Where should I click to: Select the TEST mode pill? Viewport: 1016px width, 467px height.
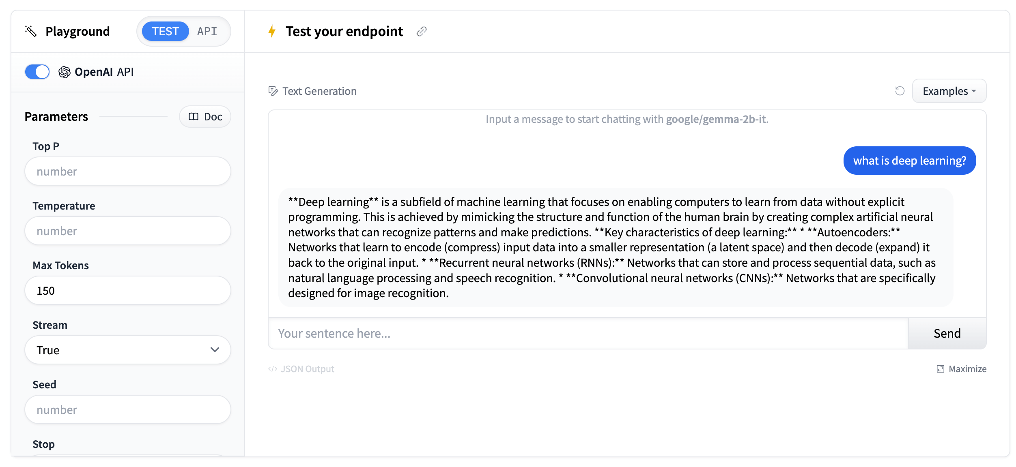click(164, 31)
